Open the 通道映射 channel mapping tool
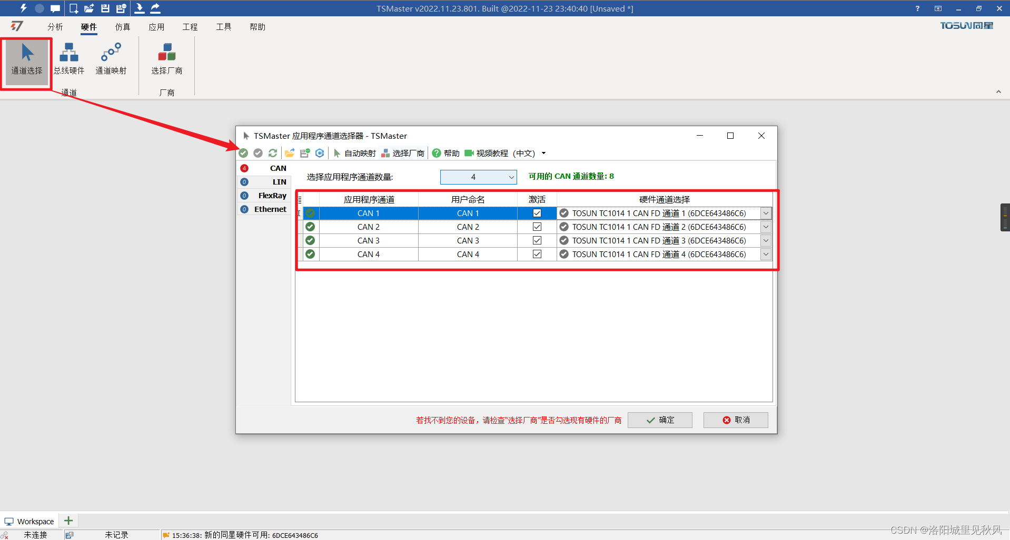 (x=111, y=59)
